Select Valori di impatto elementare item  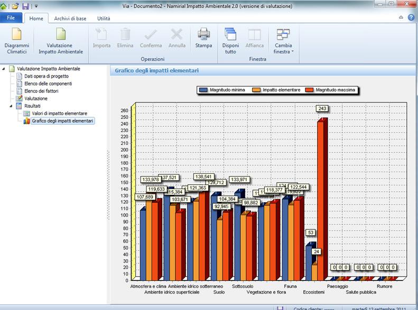[59, 114]
